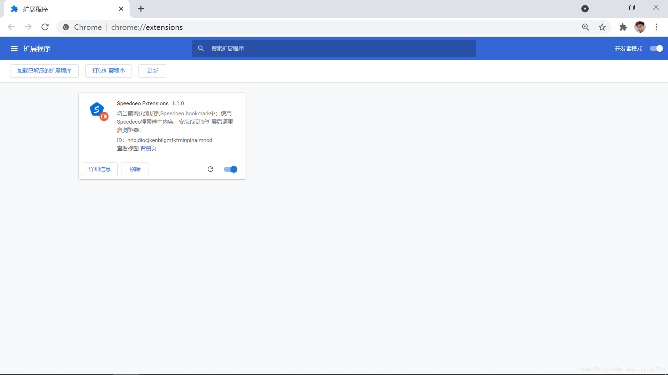Open the zoom magnifier icon
The height and width of the screenshot is (375, 668).
586,27
